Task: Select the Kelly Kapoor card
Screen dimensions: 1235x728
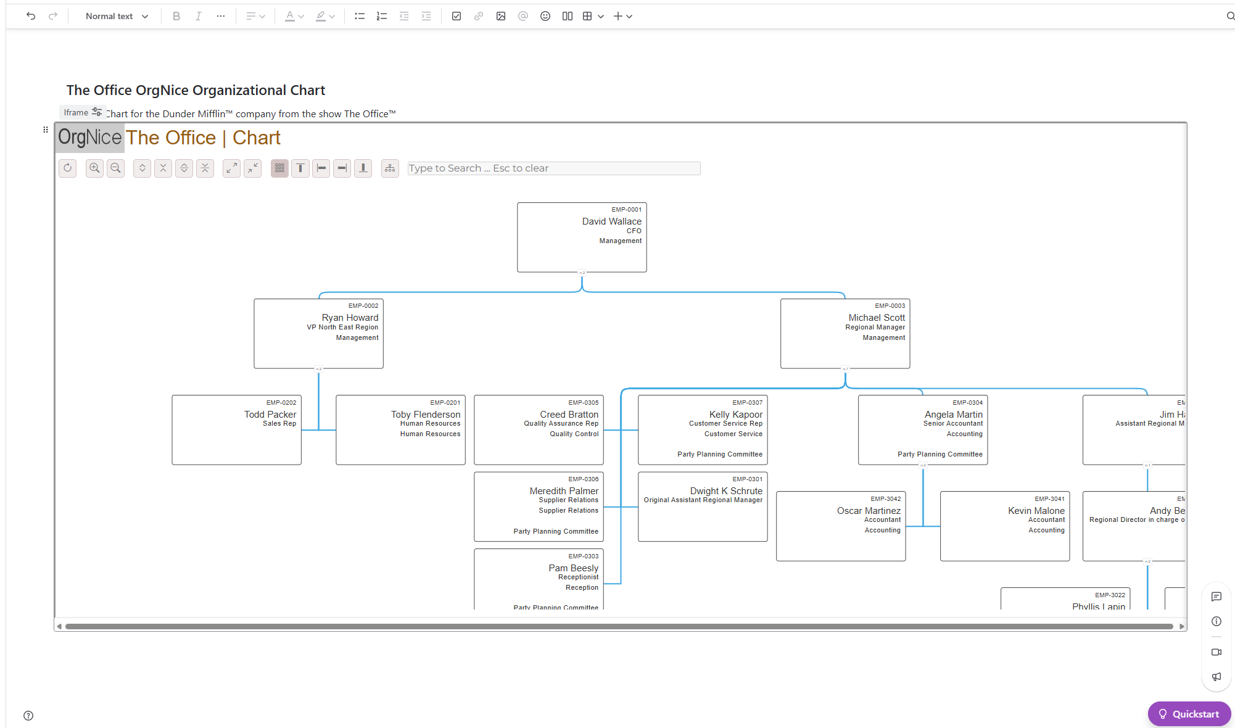Action: click(703, 430)
